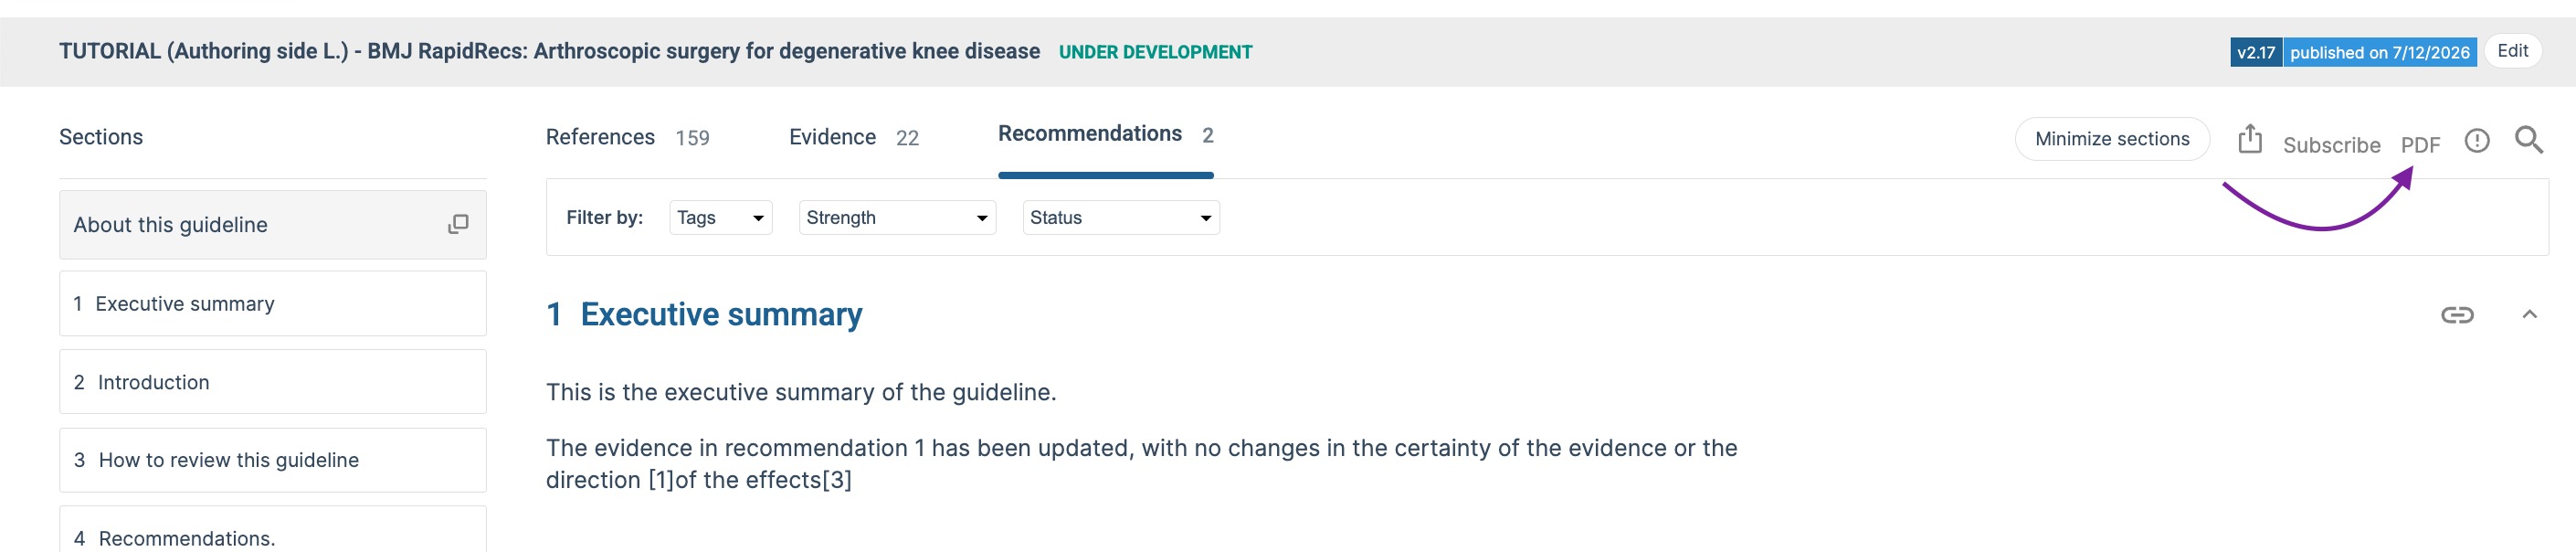Switch to the Evidence tab
Image resolution: width=2576 pixels, height=552 pixels.
click(853, 138)
